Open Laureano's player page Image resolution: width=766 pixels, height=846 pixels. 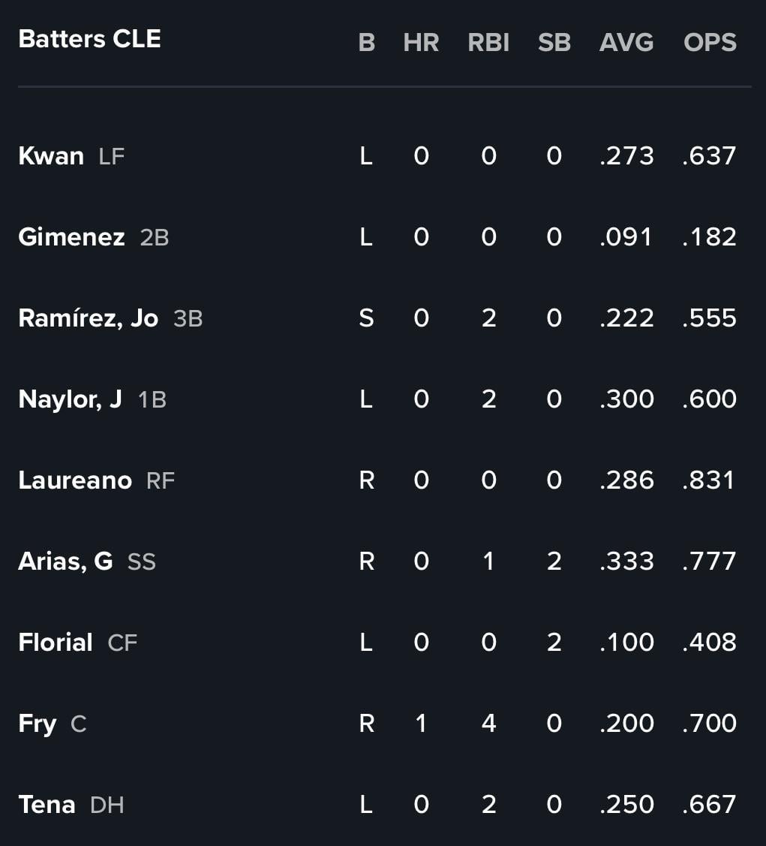(75, 480)
